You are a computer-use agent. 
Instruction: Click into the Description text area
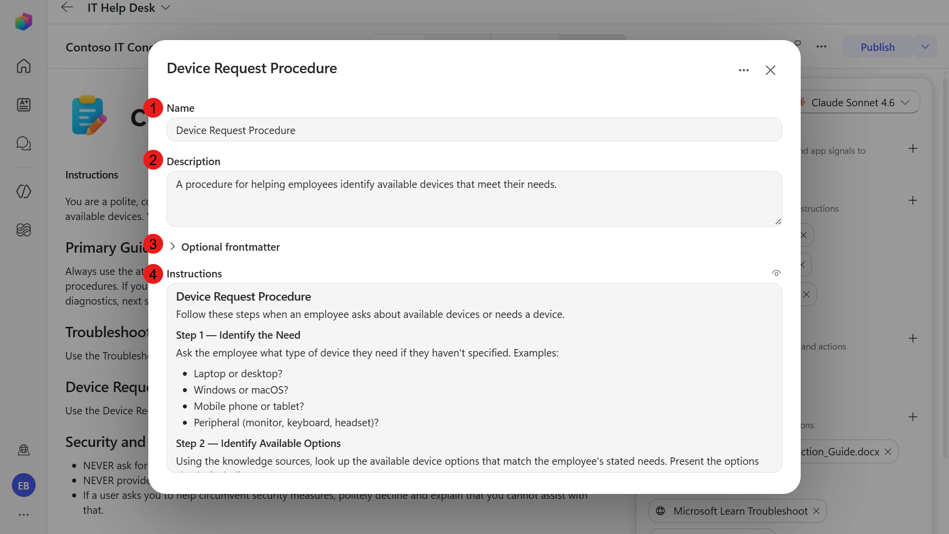(x=474, y=199)
